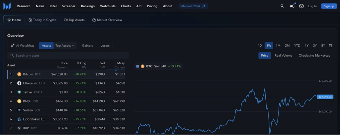Screen dimensions: 340x135
Task: Show the Losers list
Action: pos(105,46)
